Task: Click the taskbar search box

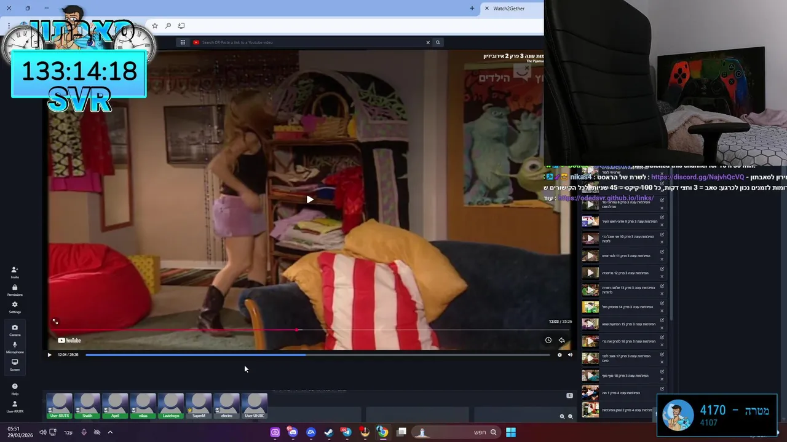Action: click(455, 432)
